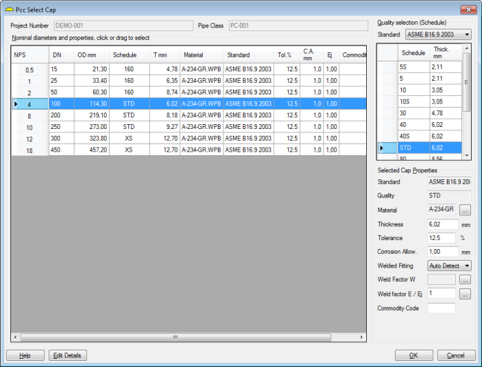Click the left arrow of the grid's horizontal scrollbar
The height and width of the screenshot is (367, 482).
click(x=15, y=337)
